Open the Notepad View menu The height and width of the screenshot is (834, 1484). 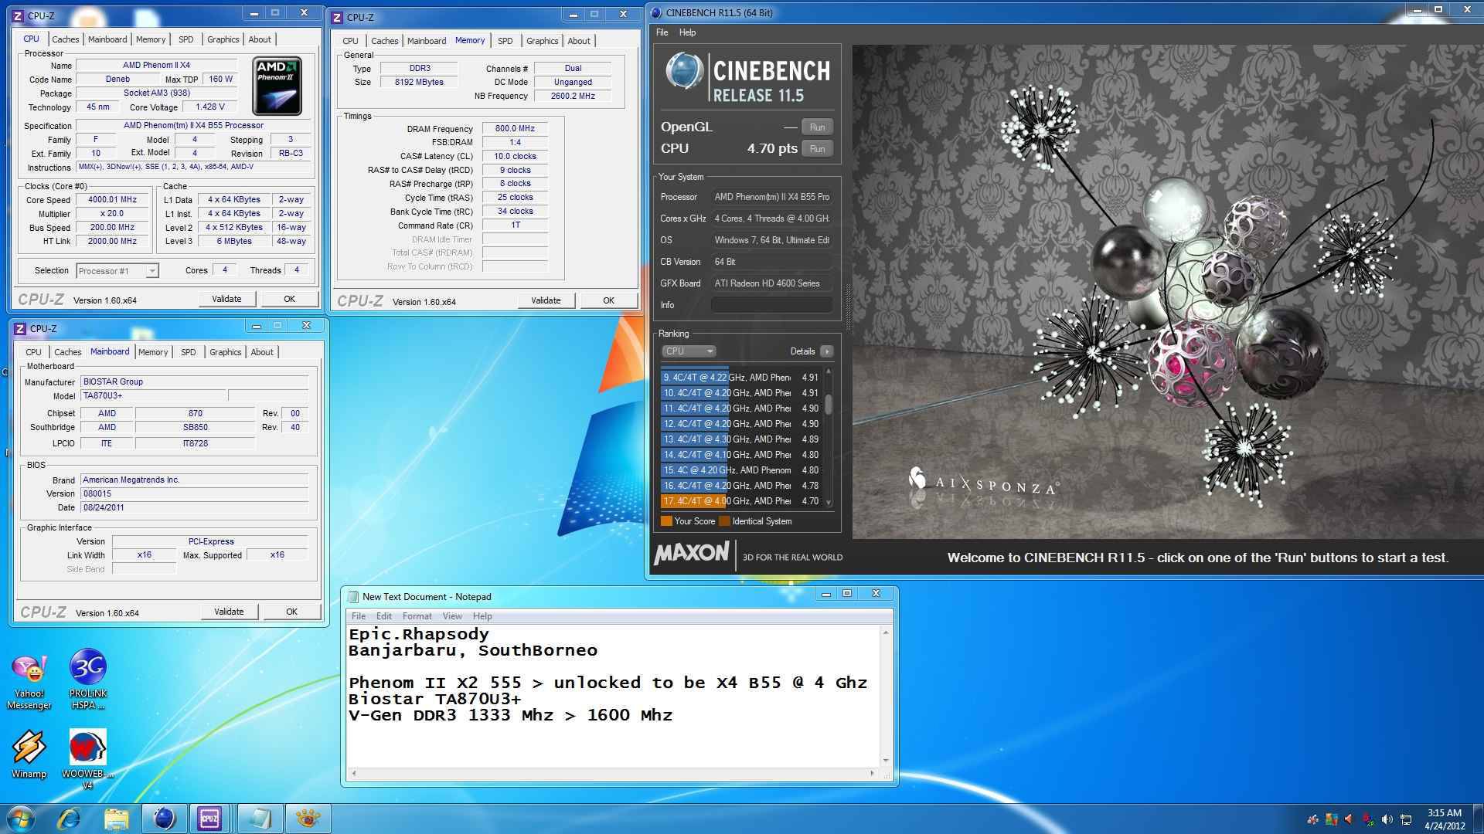452,616
